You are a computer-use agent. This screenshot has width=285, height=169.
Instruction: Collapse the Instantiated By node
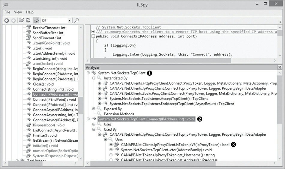click(94, 78)
